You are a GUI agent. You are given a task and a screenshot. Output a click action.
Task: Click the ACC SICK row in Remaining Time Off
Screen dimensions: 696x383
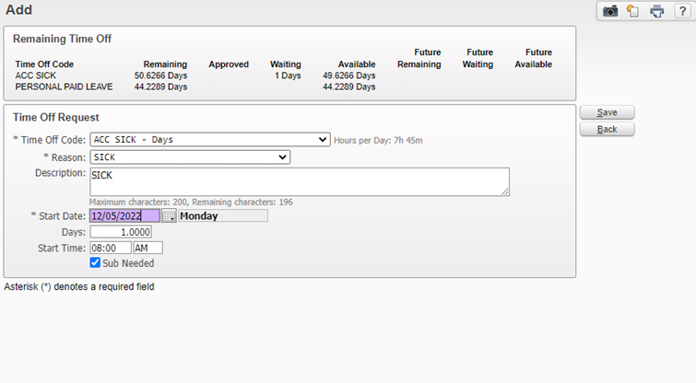38,75
